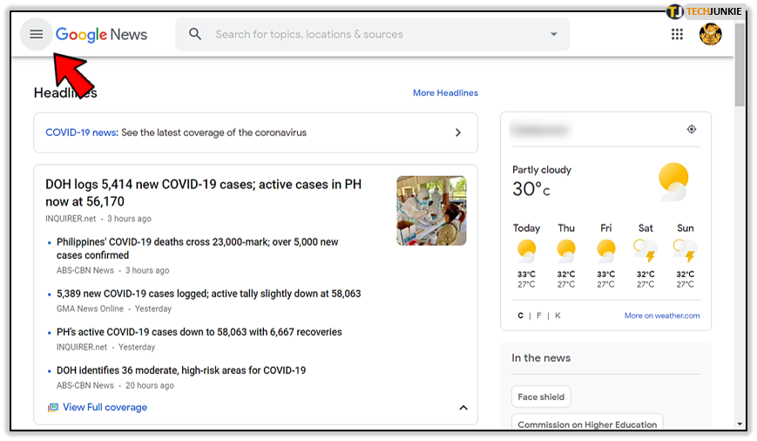Open DOH identifies 36 moderate areas article
This screenshot has height=441, width=757.
(x=181, y=370)
